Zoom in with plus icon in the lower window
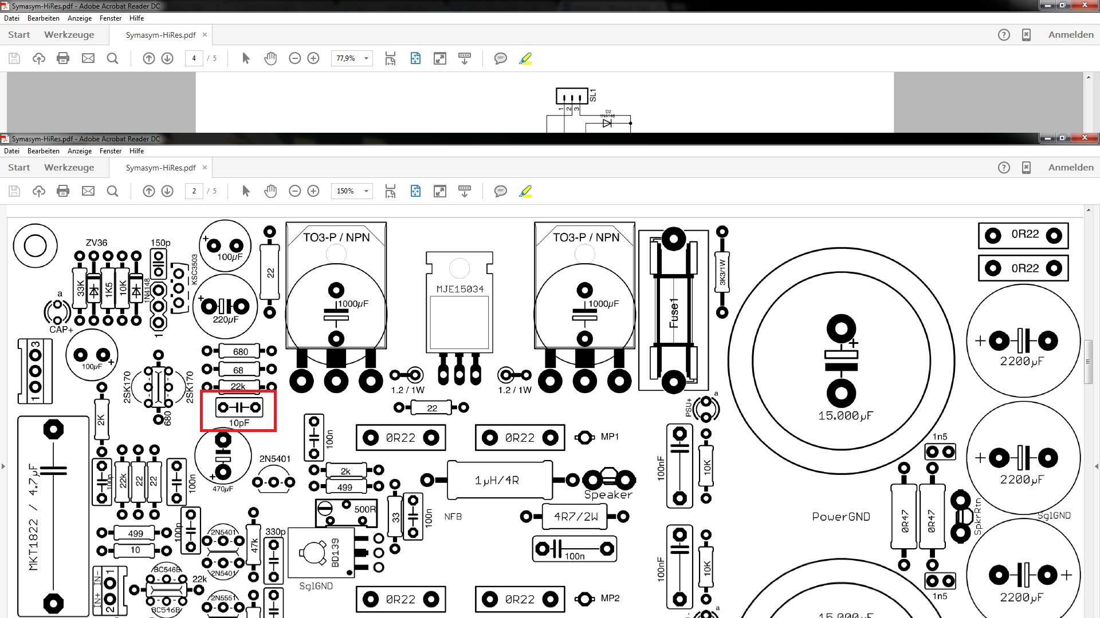The height and width of the screenshot is (618, 1100). click(313, 191)
